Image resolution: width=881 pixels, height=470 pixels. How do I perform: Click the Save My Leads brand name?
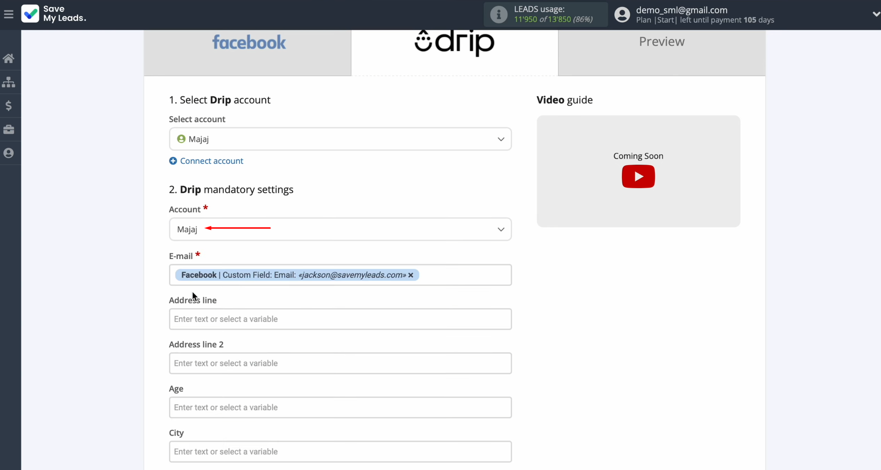click(64, 14)
